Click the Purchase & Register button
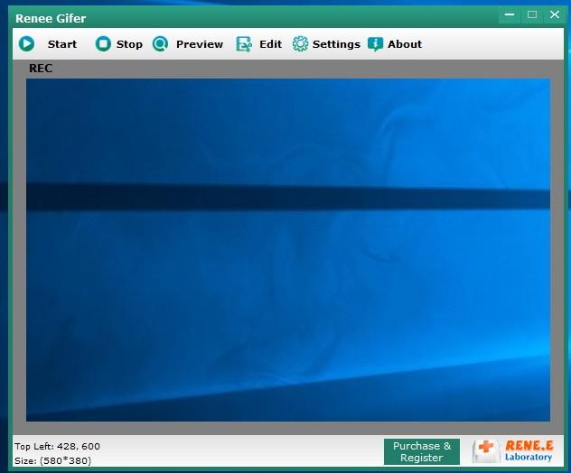571x473 pixels. (422, 451)
